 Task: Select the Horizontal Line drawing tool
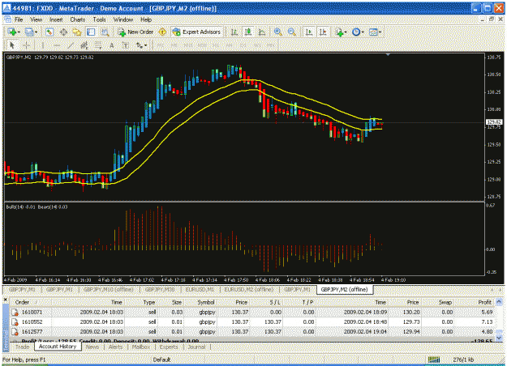click(x=57, y=45)
